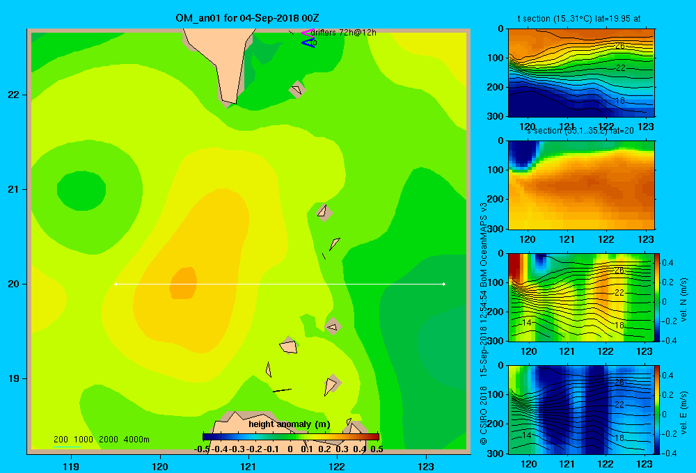Click longitude label 119 on main map
696x473 pixels.
[71, 466]
